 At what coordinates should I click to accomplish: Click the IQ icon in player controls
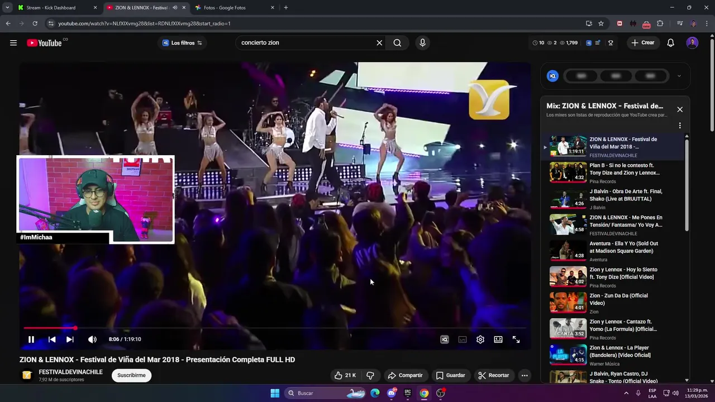445,339
